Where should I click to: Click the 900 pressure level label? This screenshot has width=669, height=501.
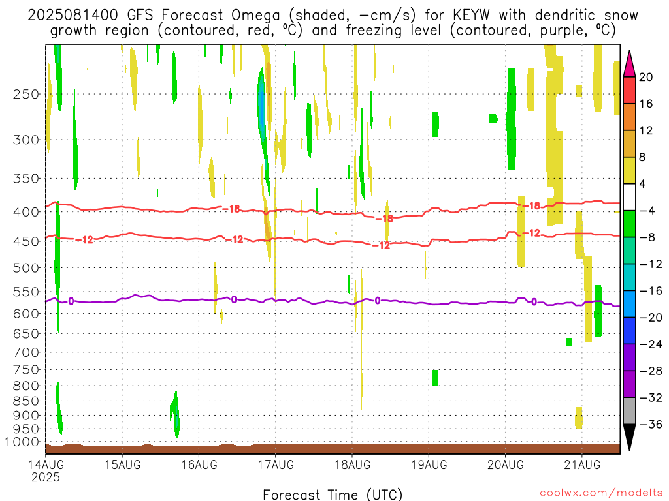(x=26, y=416)
